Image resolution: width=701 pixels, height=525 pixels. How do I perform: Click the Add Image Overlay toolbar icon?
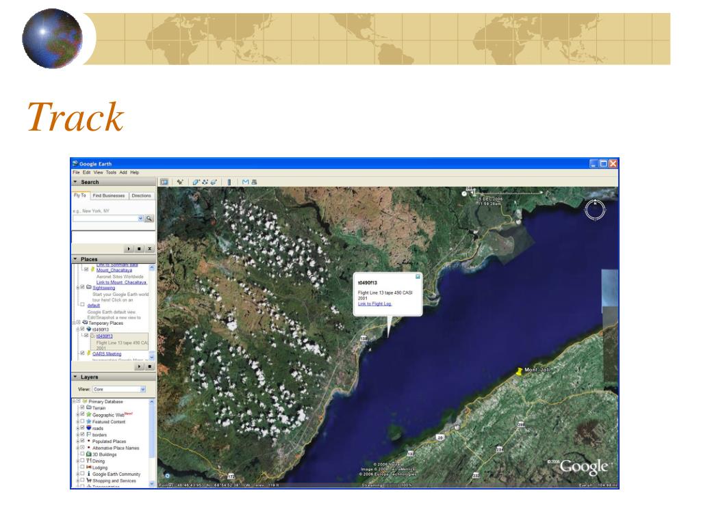[x=214, y=182]
